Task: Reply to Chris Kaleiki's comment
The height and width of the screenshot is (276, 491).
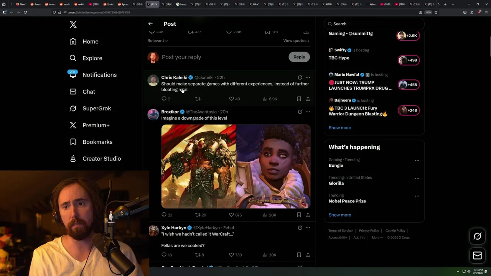Action: click(166, 99)
